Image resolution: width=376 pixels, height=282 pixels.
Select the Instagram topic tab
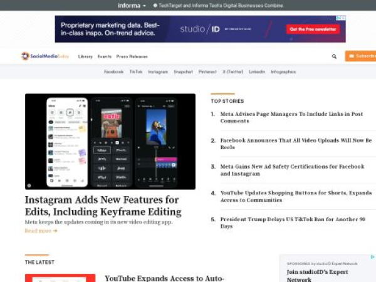pyautogui.click(x=158, y=72)
